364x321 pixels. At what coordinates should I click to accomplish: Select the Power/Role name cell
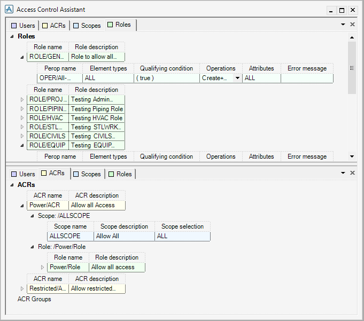click(x=68, y=267)
